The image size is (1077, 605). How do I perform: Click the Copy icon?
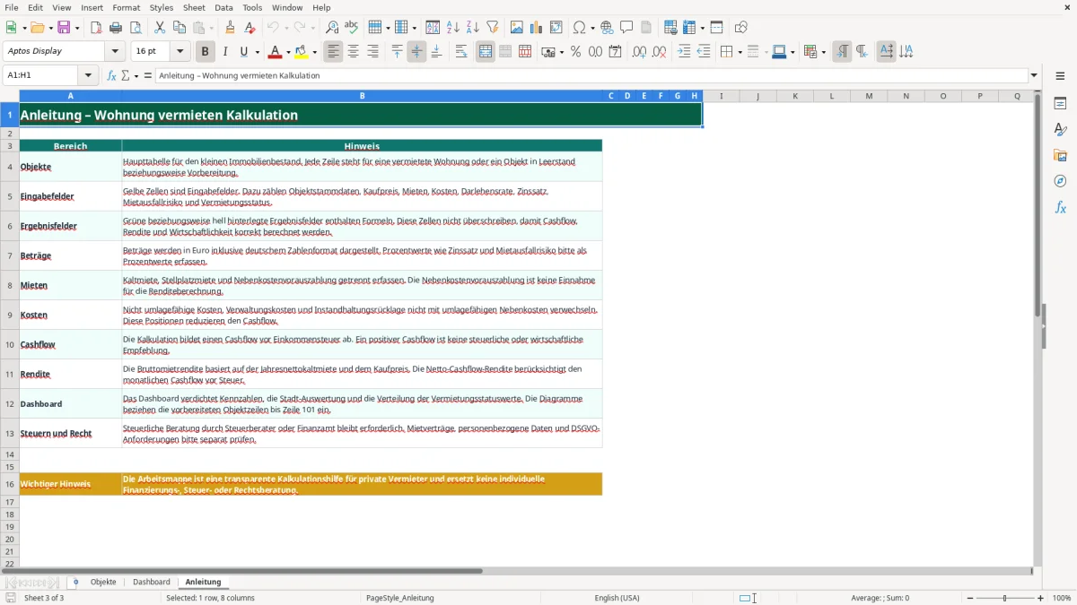pyautogui.click(x=179, y=28)
